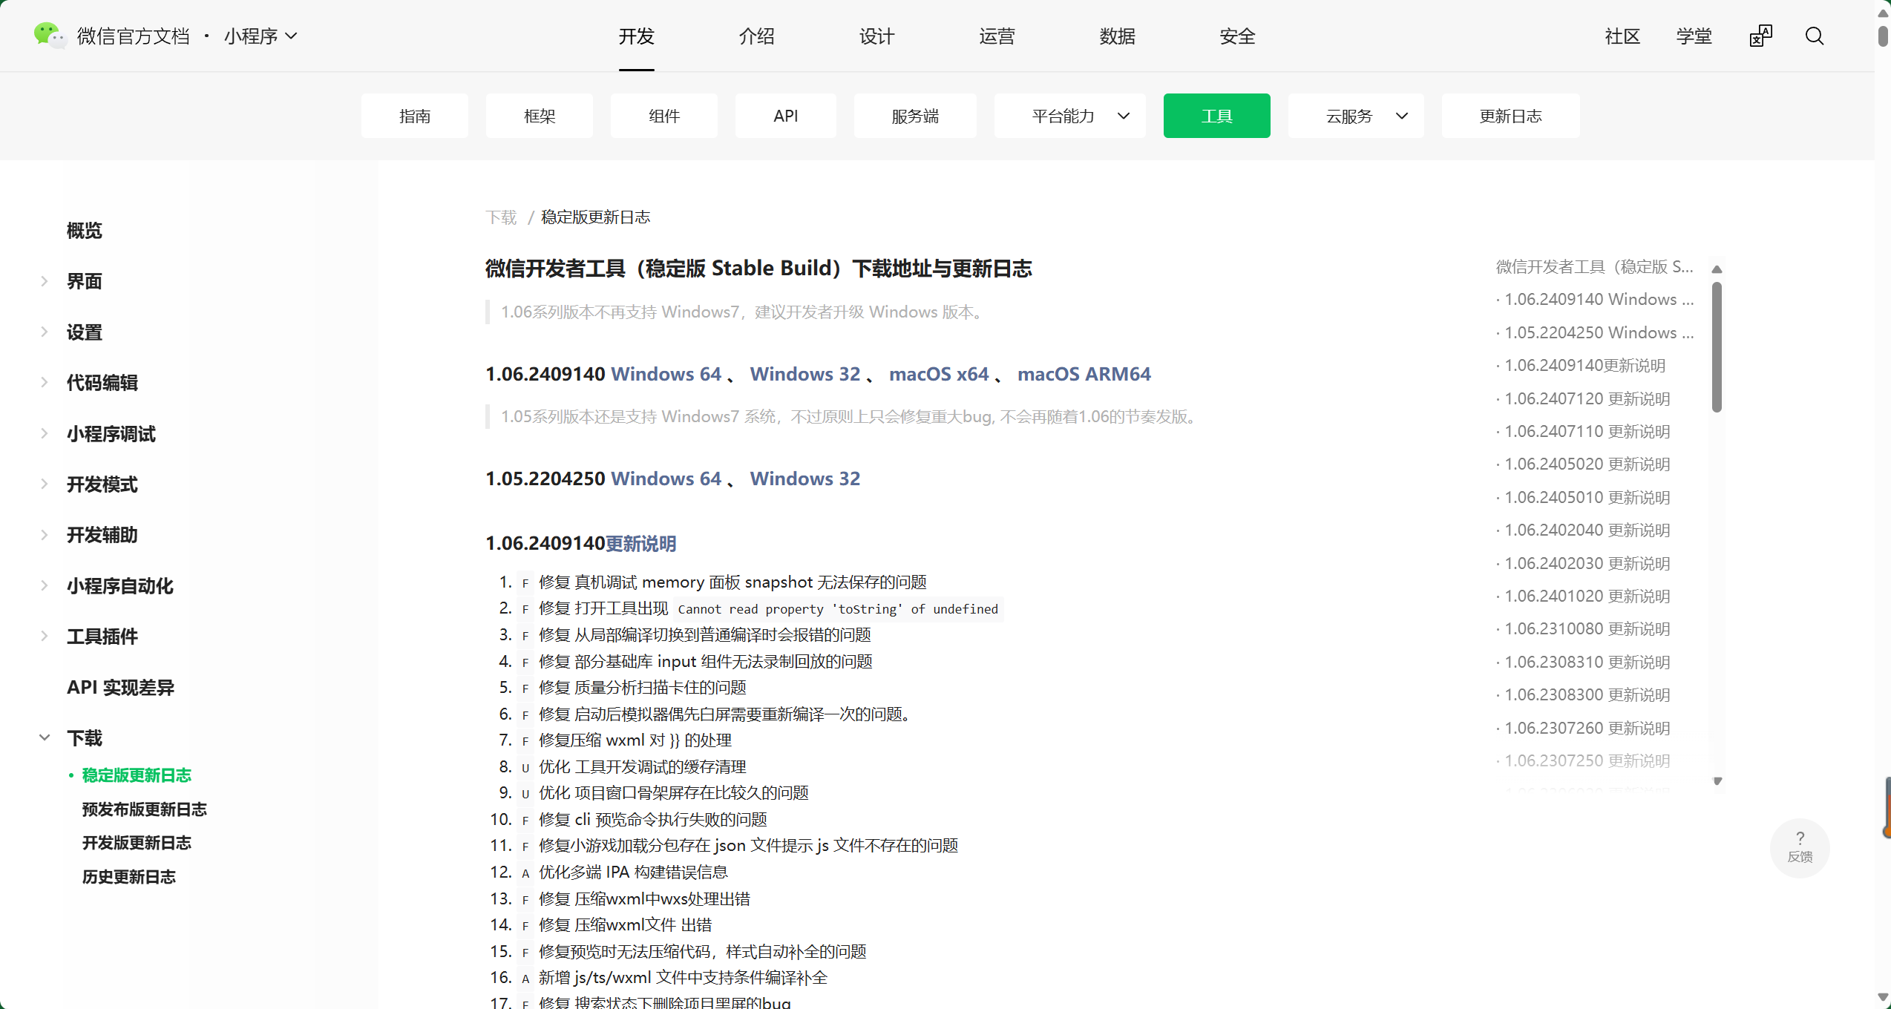Open the search icon in the top bar
This screenshot has height=1009, width=1891.
point(1815,36)
